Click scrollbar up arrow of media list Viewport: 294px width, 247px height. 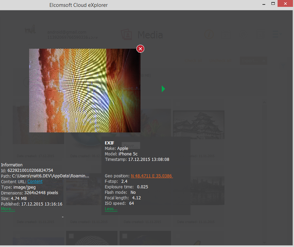(264, 102)
